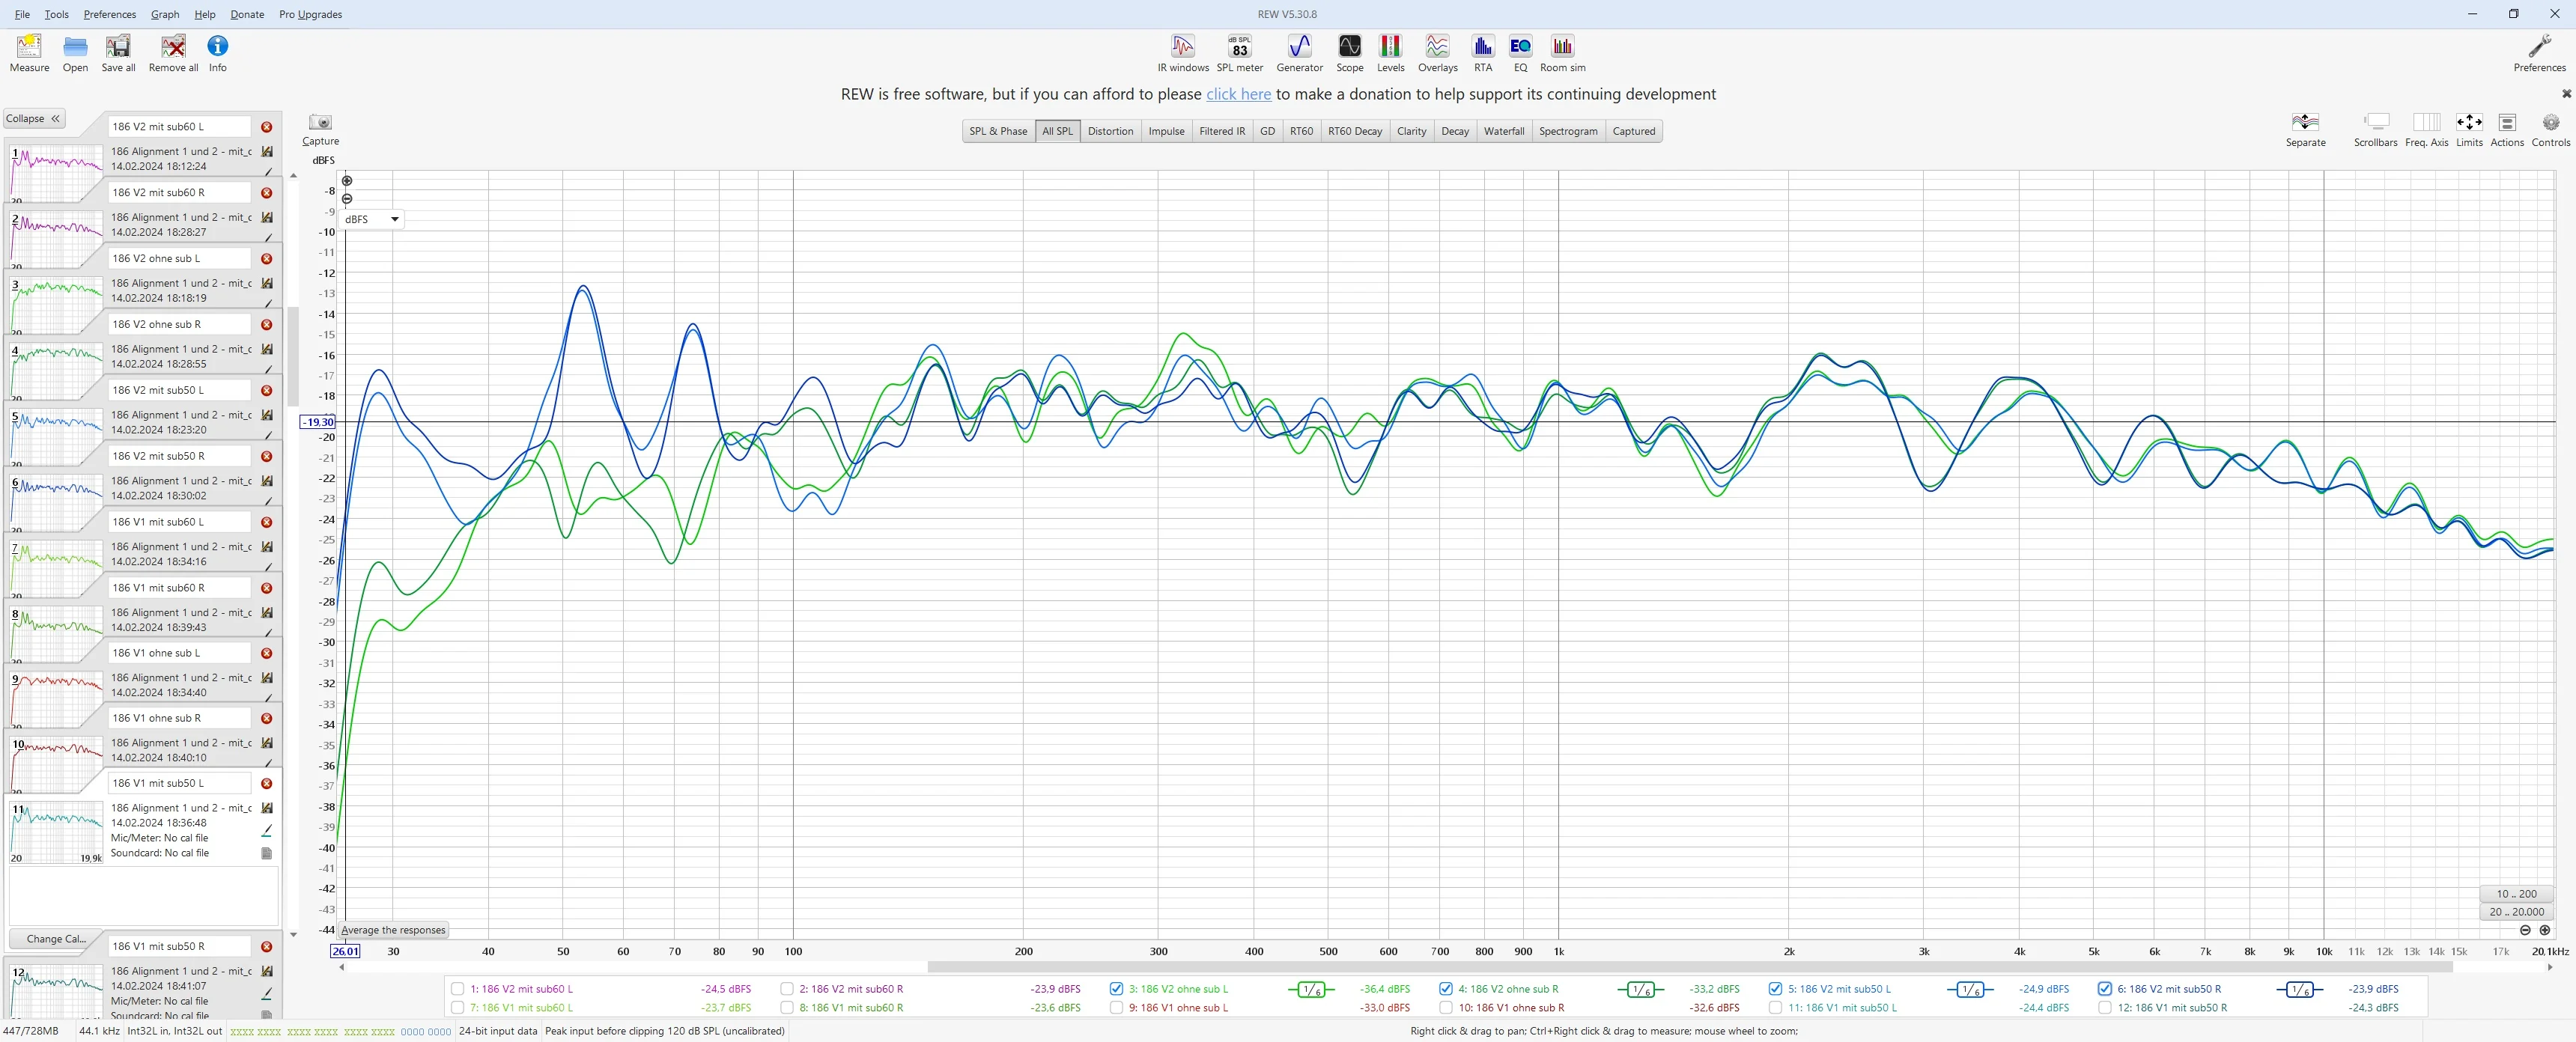Open the Freq. Axis options

click(2426, 129)
